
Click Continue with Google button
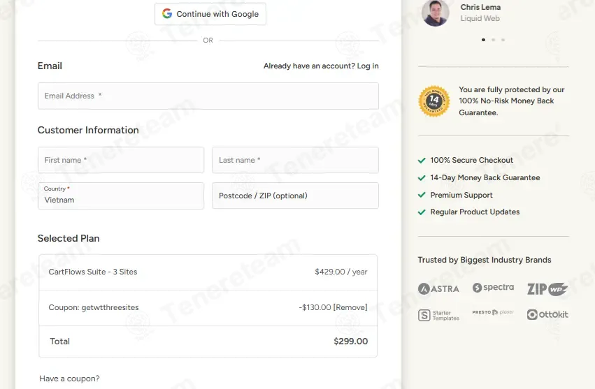tap(210, 14)
